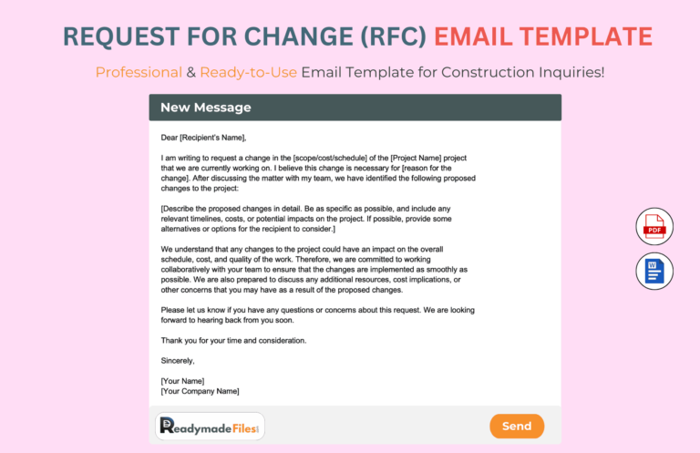Click the "Sincerely," closing line
This screenshot has height=453, width=700.
coord(178,360)
